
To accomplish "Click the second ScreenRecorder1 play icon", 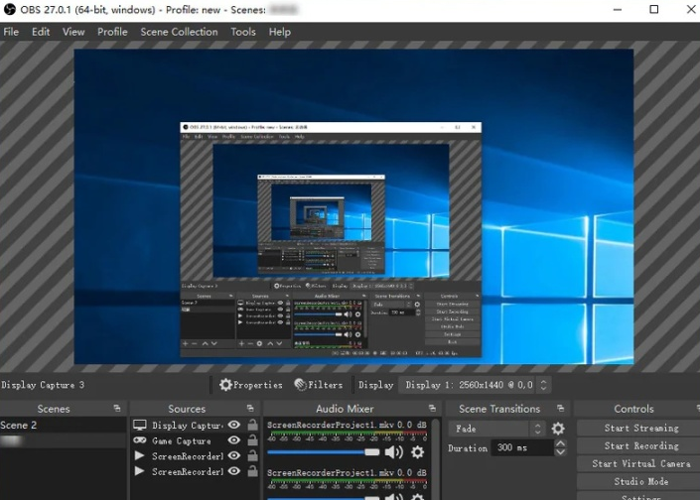I will point(139,470).
